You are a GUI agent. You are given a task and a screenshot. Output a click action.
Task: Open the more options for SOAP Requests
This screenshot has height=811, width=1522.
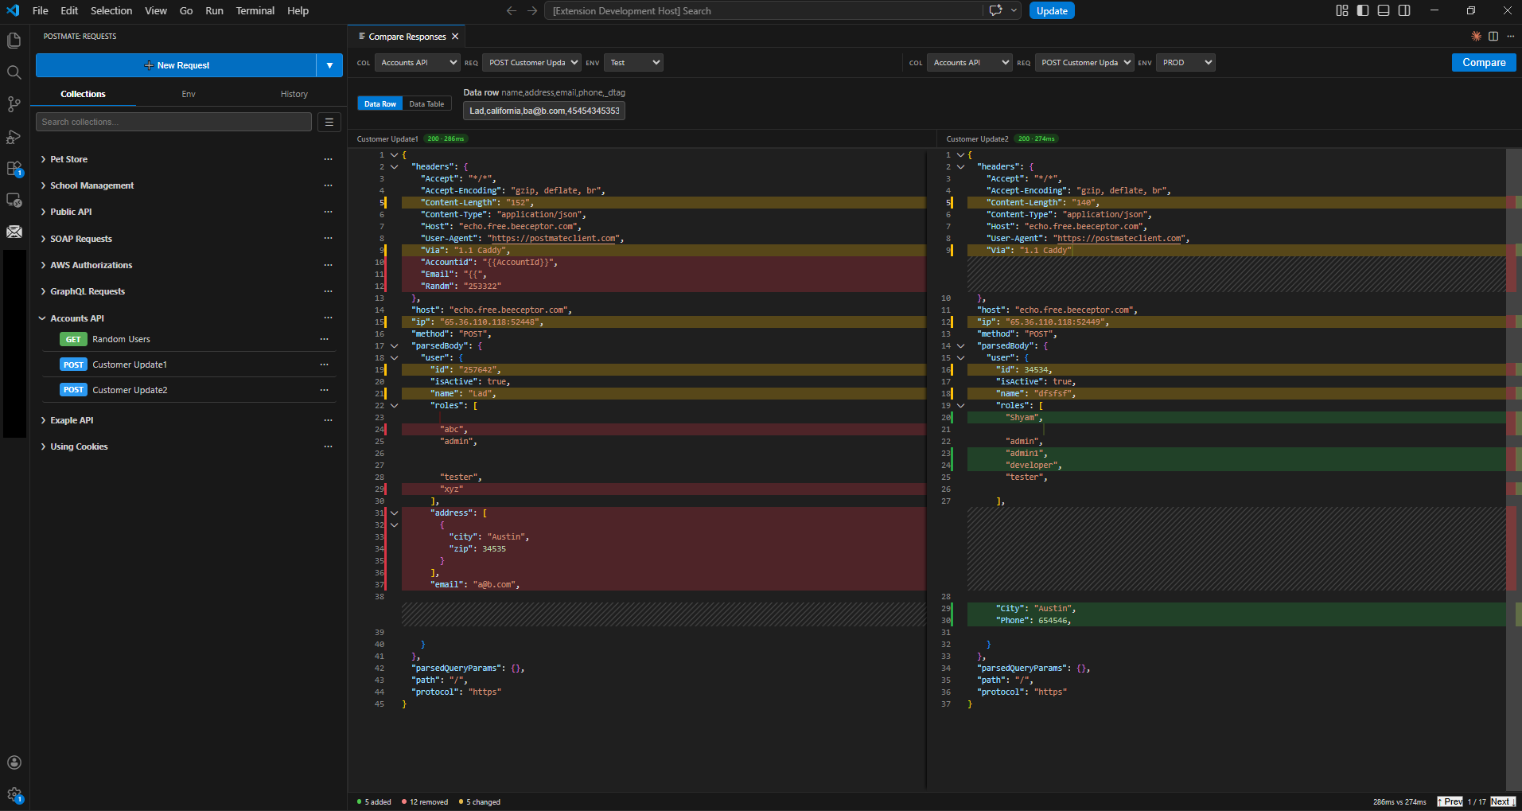[x=328, y=239]
